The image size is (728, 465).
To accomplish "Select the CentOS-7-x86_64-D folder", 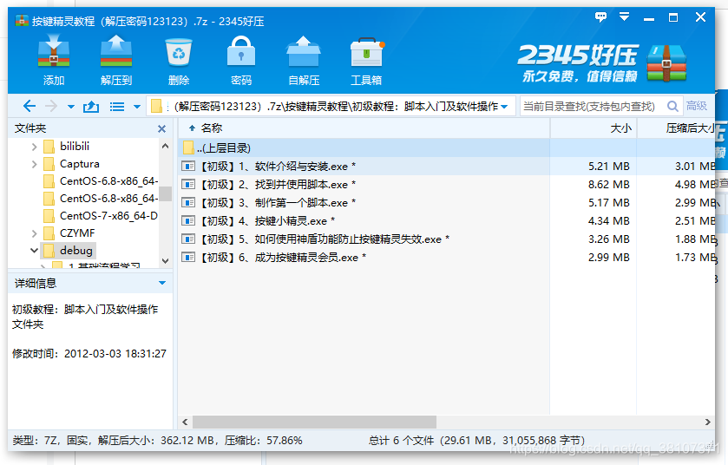I will click(x=100, y=216).
